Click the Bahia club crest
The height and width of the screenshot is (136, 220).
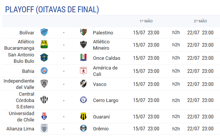[44, 71]
